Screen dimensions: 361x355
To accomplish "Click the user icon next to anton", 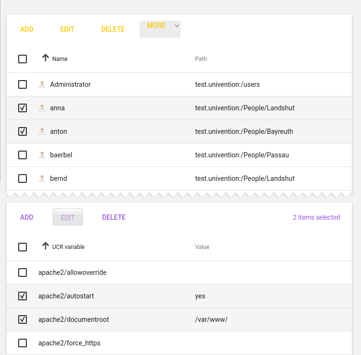I will (x=42, y=131).
